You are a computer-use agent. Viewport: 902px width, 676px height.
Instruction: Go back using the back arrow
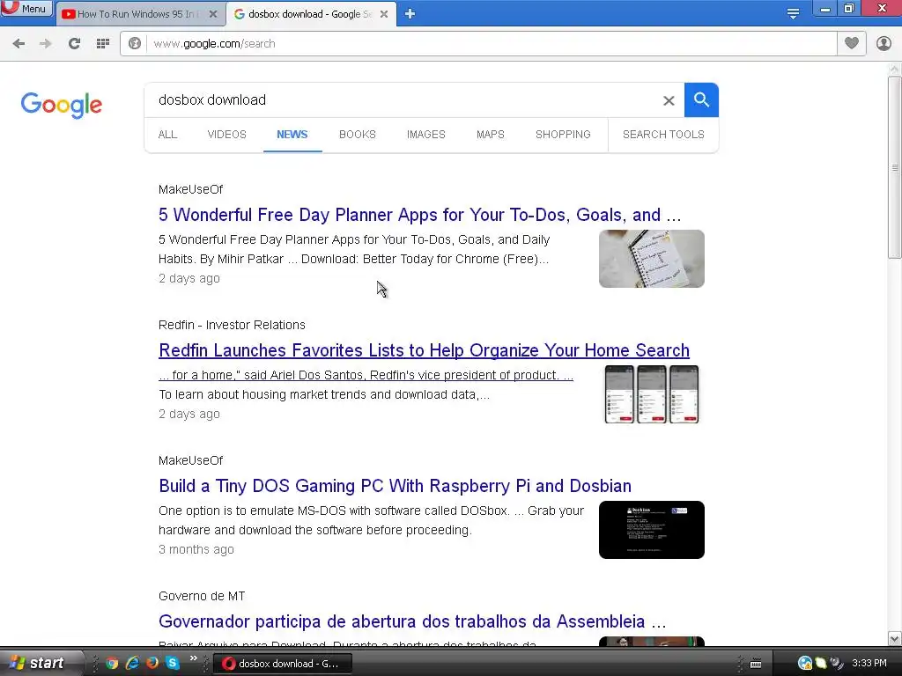[18, 44]
